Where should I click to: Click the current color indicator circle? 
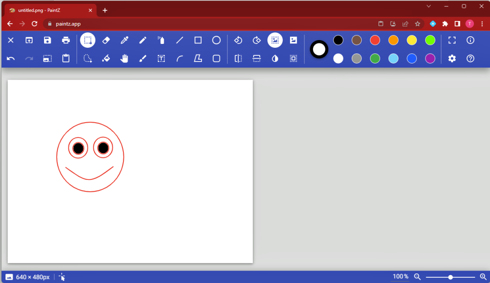coord(319,49)
